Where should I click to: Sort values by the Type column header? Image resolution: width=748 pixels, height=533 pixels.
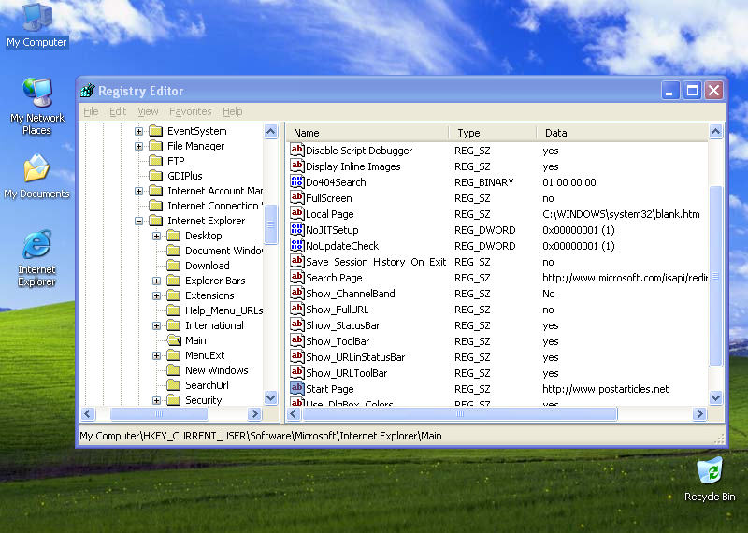pyautogui.click(x=493, y=132)
